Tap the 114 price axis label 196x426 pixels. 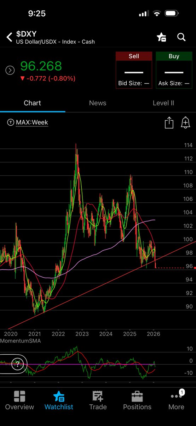(188, 145)
